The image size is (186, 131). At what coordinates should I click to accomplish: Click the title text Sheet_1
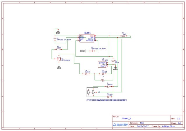pos(126,118)
